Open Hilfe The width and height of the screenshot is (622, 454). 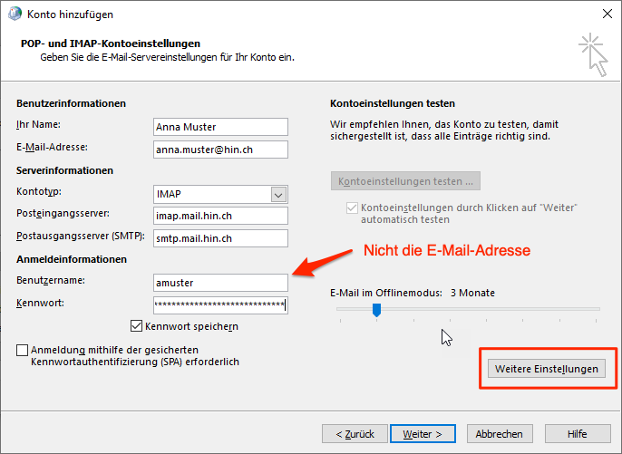coord(578,434)
